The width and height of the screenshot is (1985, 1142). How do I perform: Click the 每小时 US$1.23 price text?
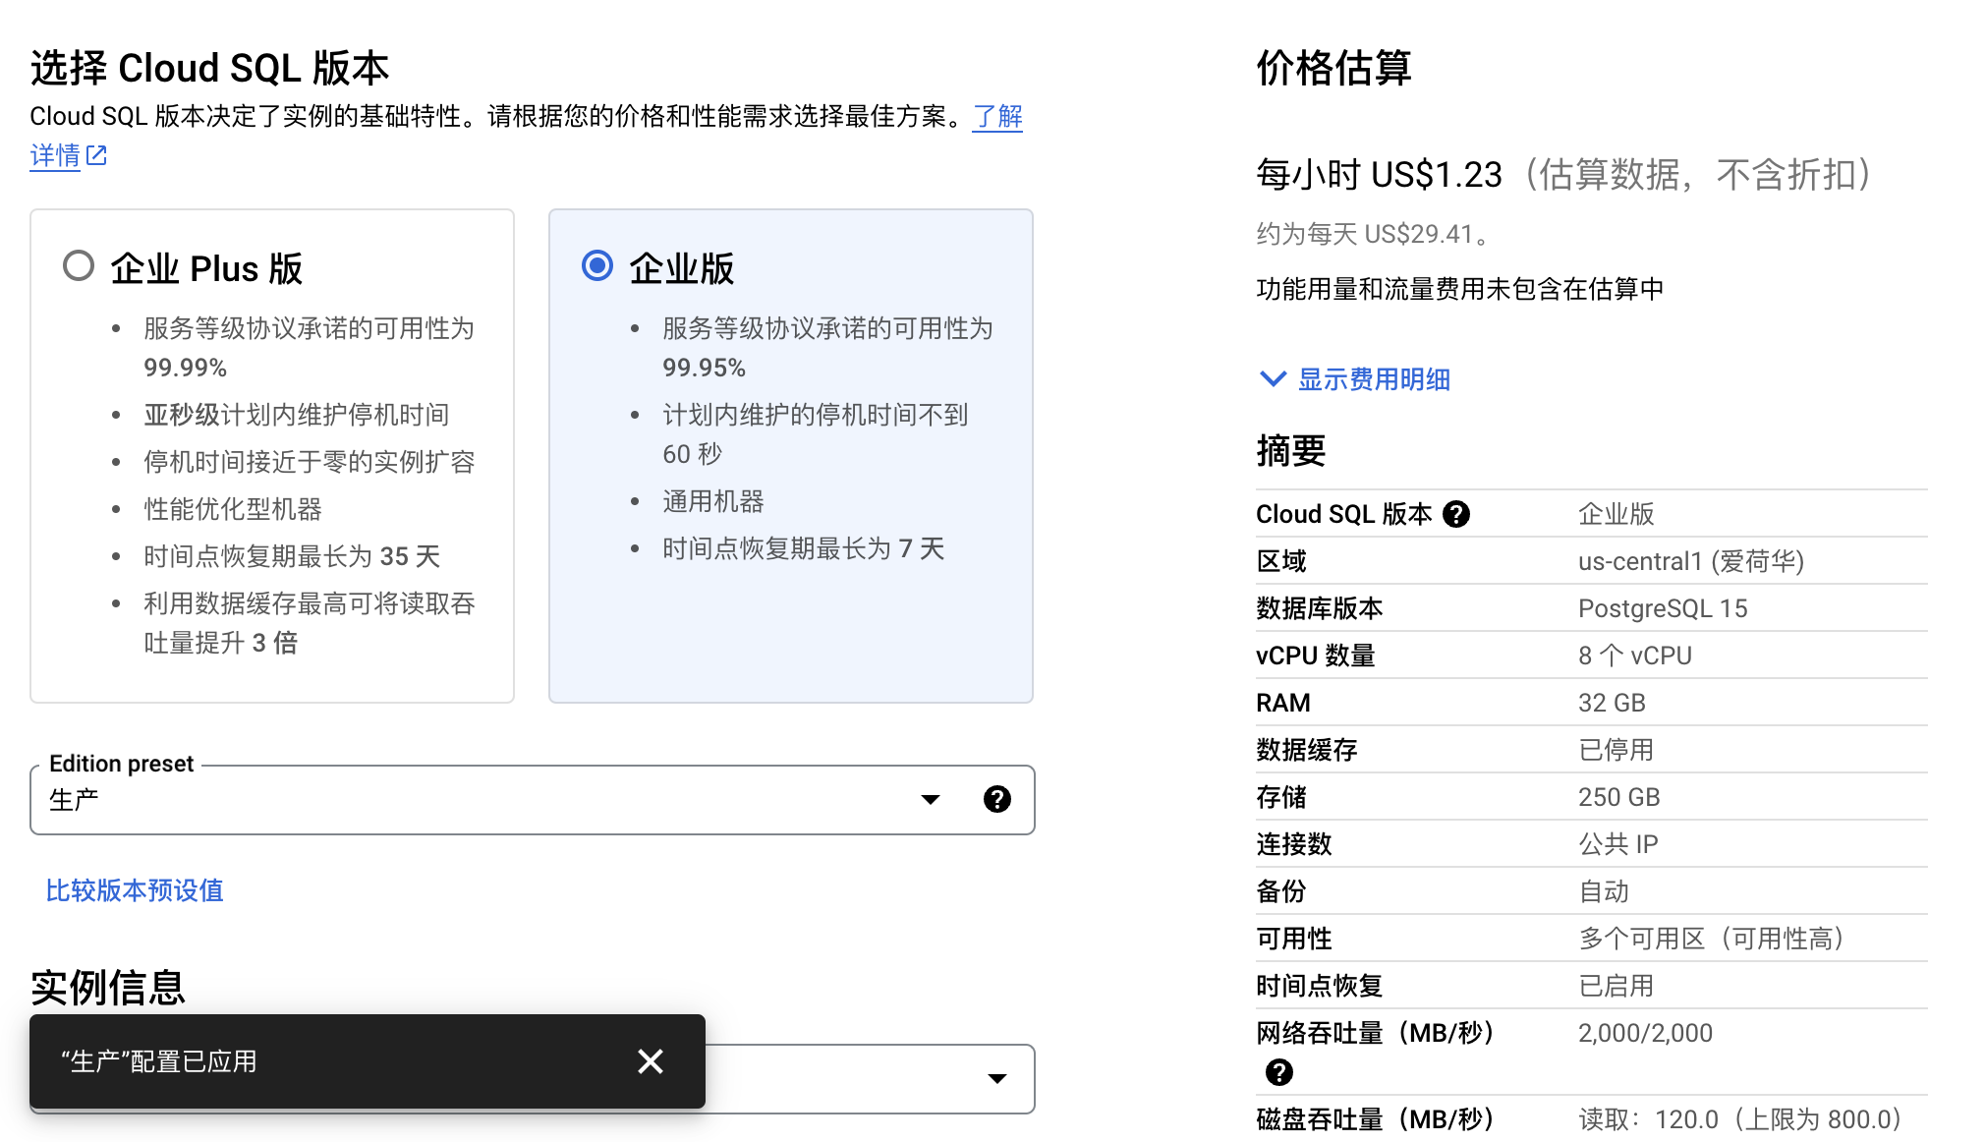(x=1380, y=175)
